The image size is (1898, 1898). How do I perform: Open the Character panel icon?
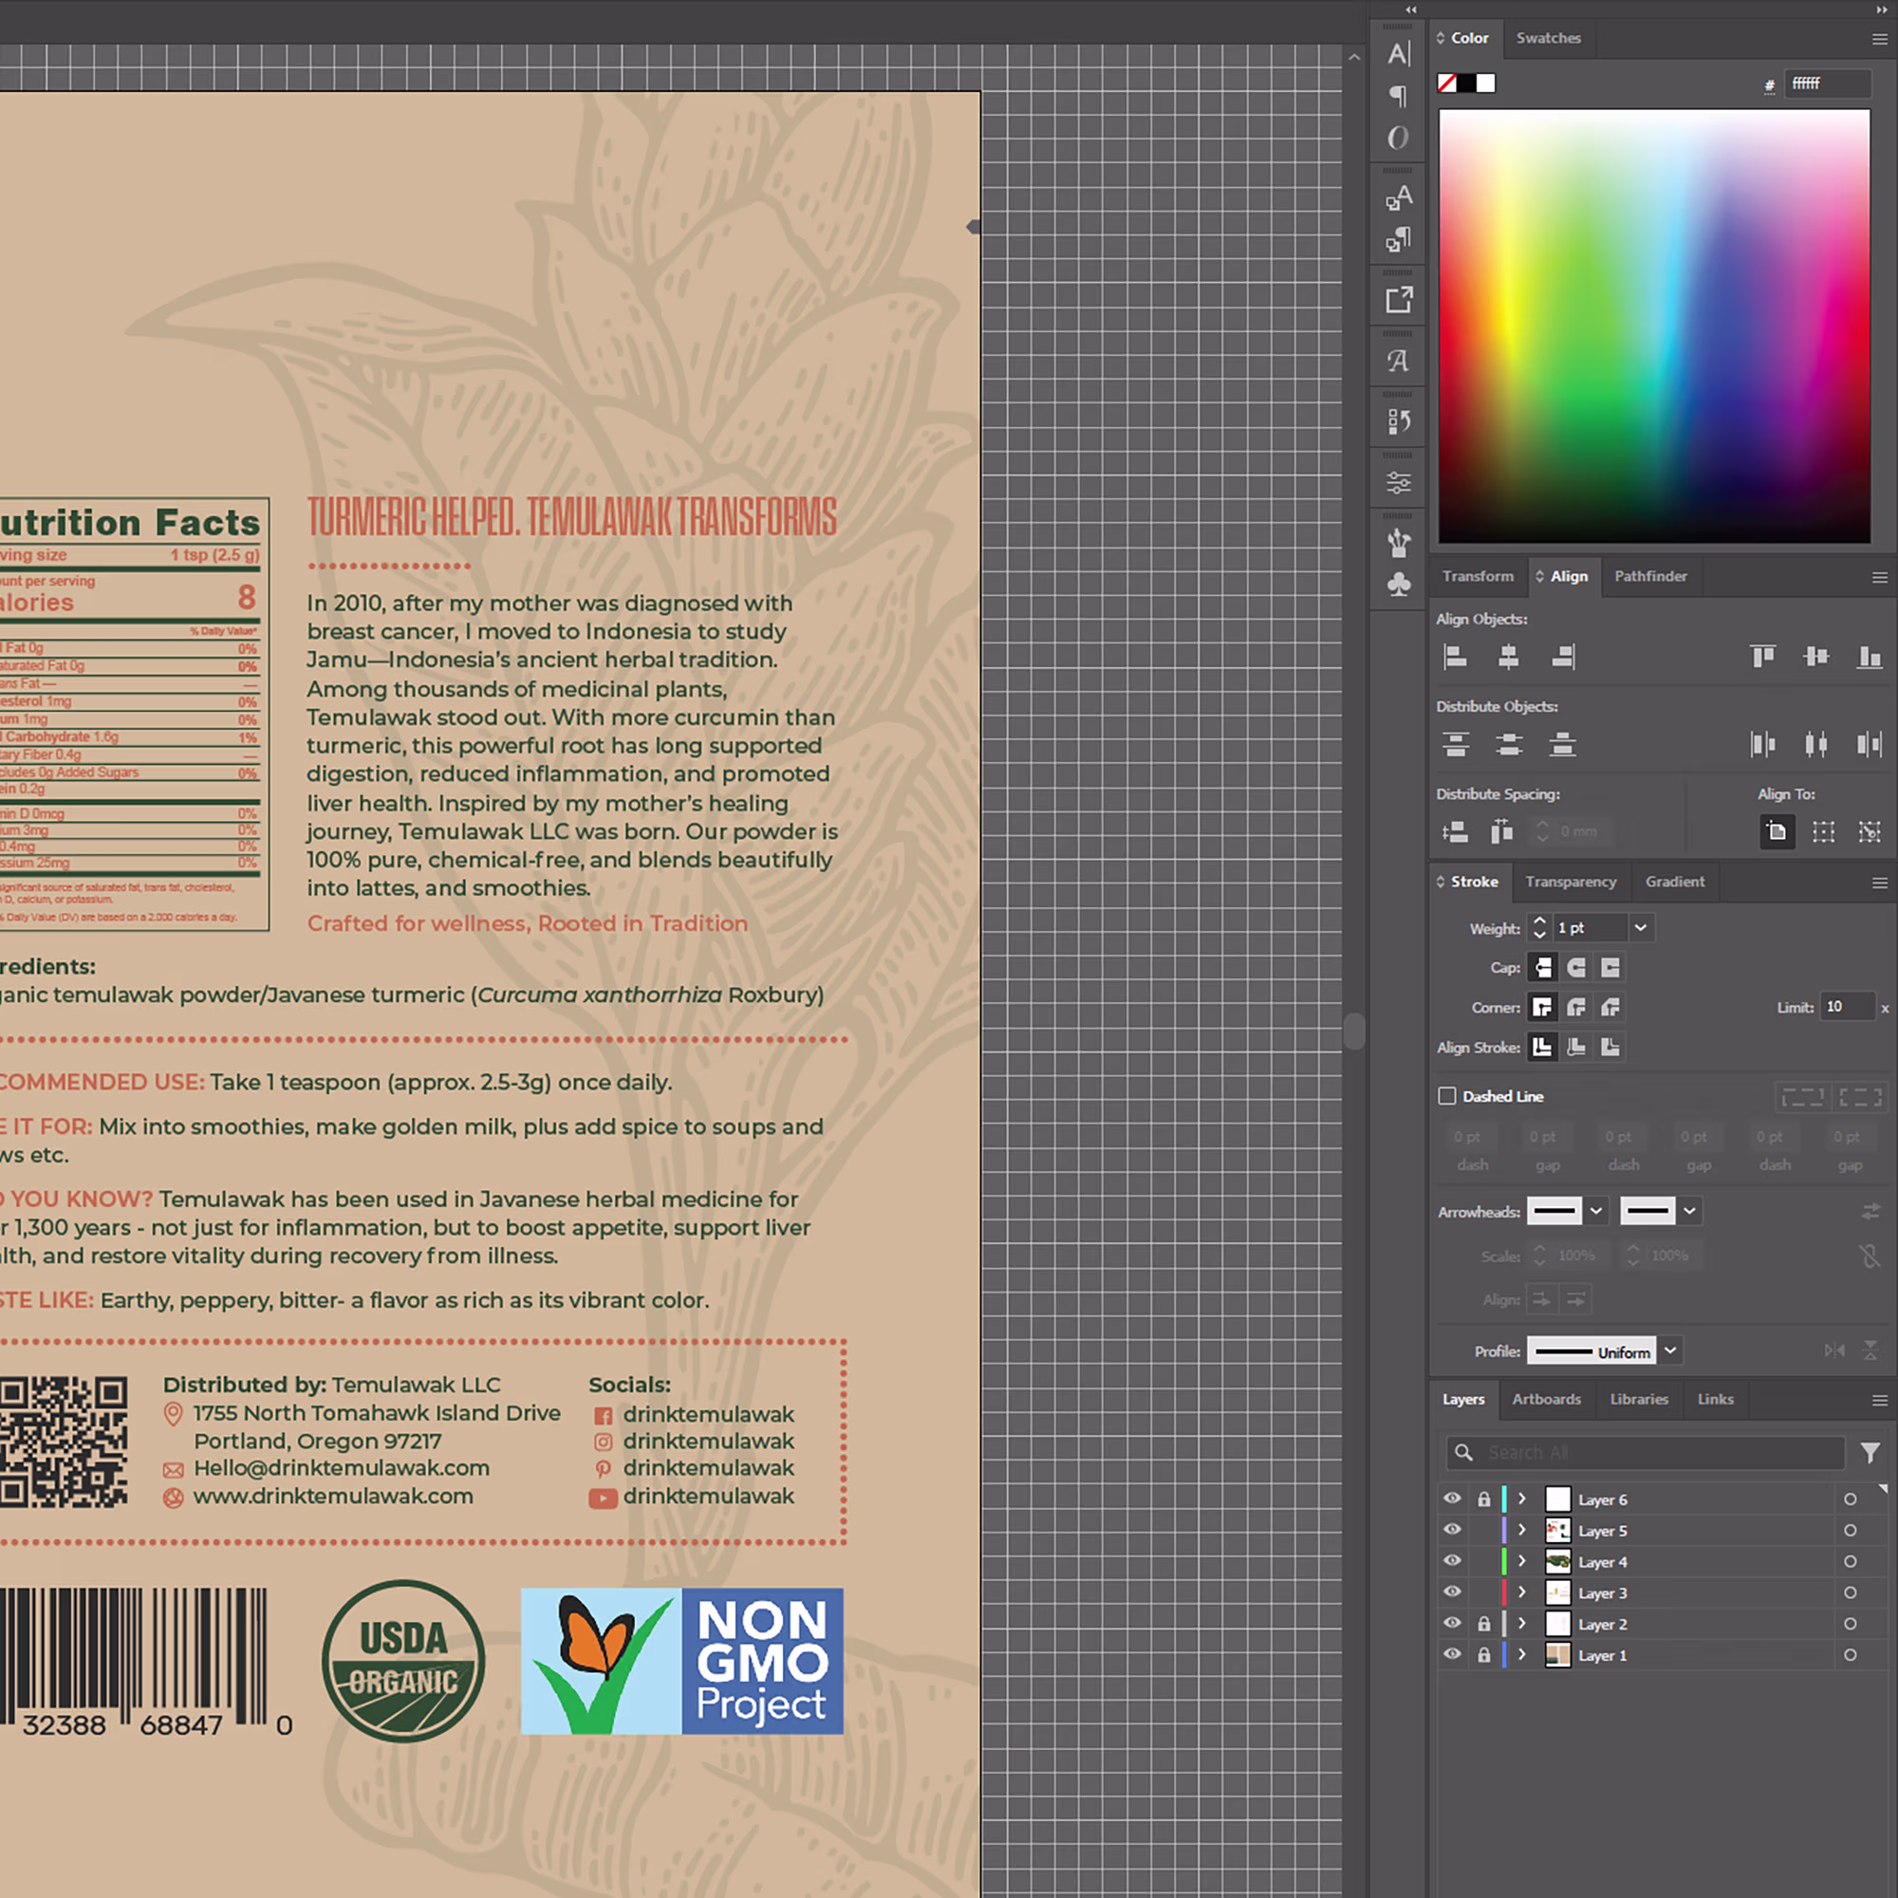(1398, 54)
